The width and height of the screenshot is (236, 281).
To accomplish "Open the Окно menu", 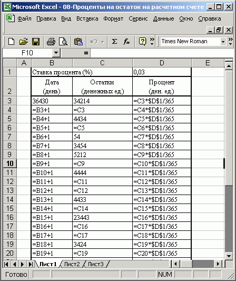I will (x=186, y=18).
